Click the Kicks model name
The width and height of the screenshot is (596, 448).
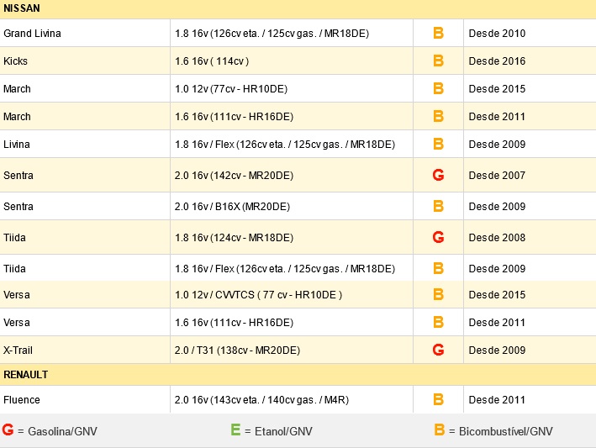16,61
